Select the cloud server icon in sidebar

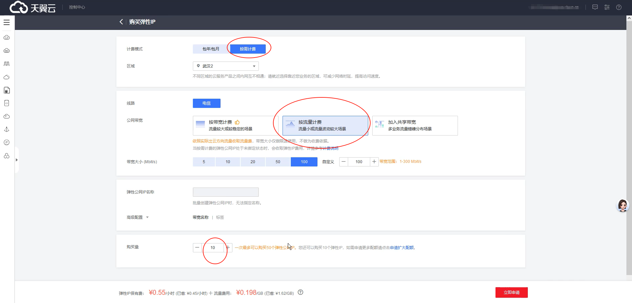[x=7, y=38]
